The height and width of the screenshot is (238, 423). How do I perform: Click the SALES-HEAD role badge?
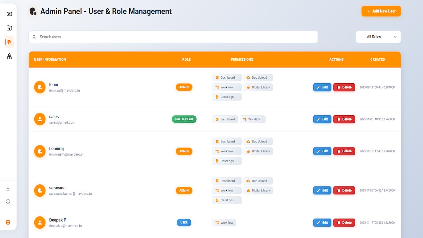click(184, 119)
